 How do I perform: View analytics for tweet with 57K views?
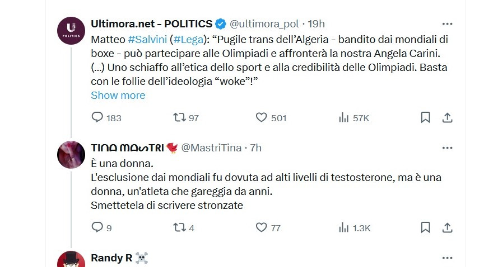pos(343,118)
